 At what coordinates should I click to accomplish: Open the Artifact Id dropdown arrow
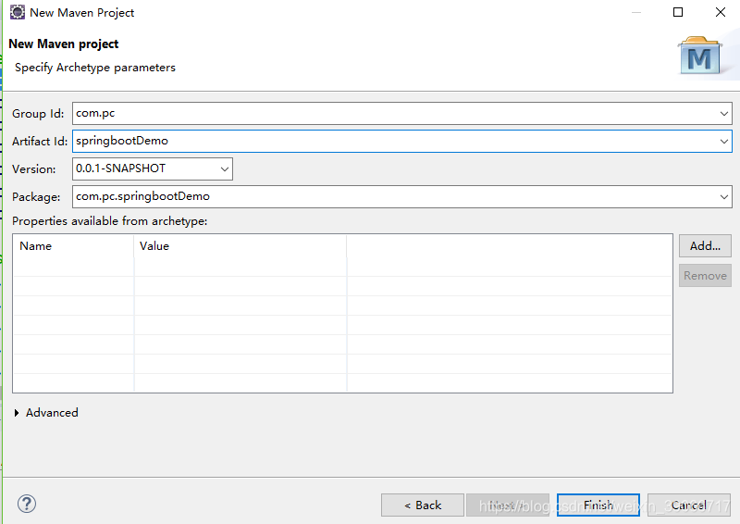(723, 142)
